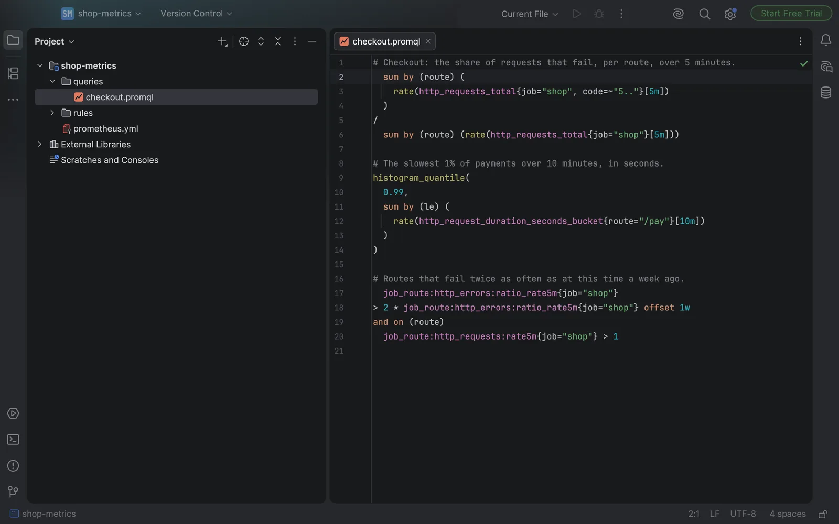This screenshot has height=524, width=839.
Task: Open the Services tool window
Action: coord(13,413)
